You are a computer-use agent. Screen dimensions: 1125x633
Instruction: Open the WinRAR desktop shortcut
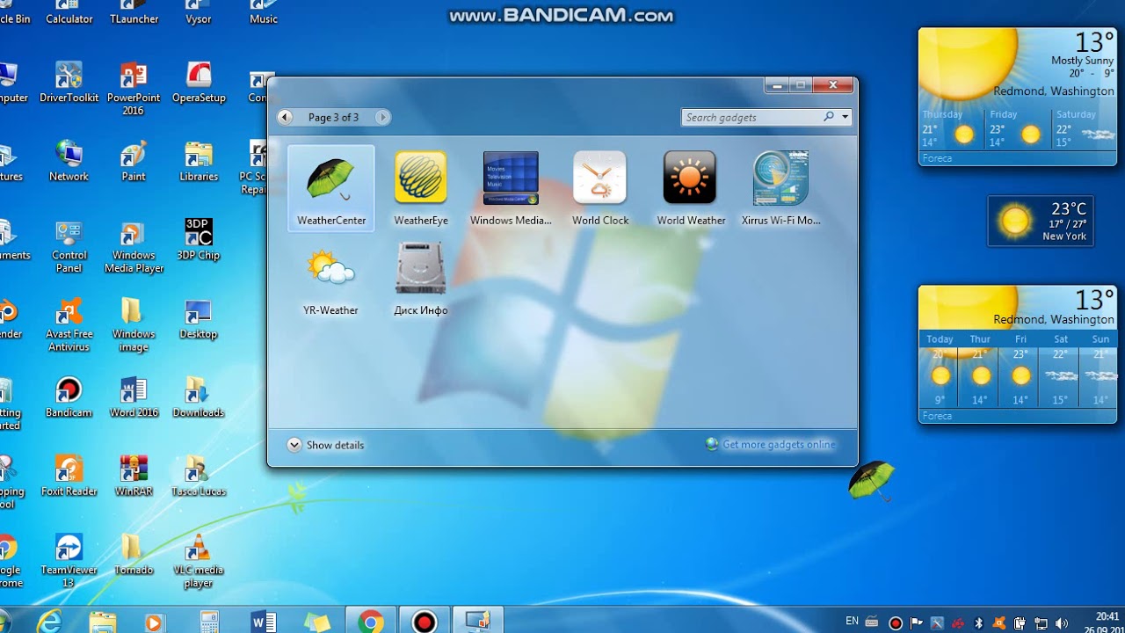tap(134, 476)
